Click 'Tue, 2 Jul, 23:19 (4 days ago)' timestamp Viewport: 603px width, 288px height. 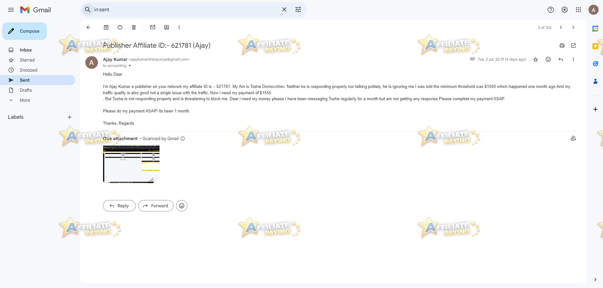click(502, 59)
